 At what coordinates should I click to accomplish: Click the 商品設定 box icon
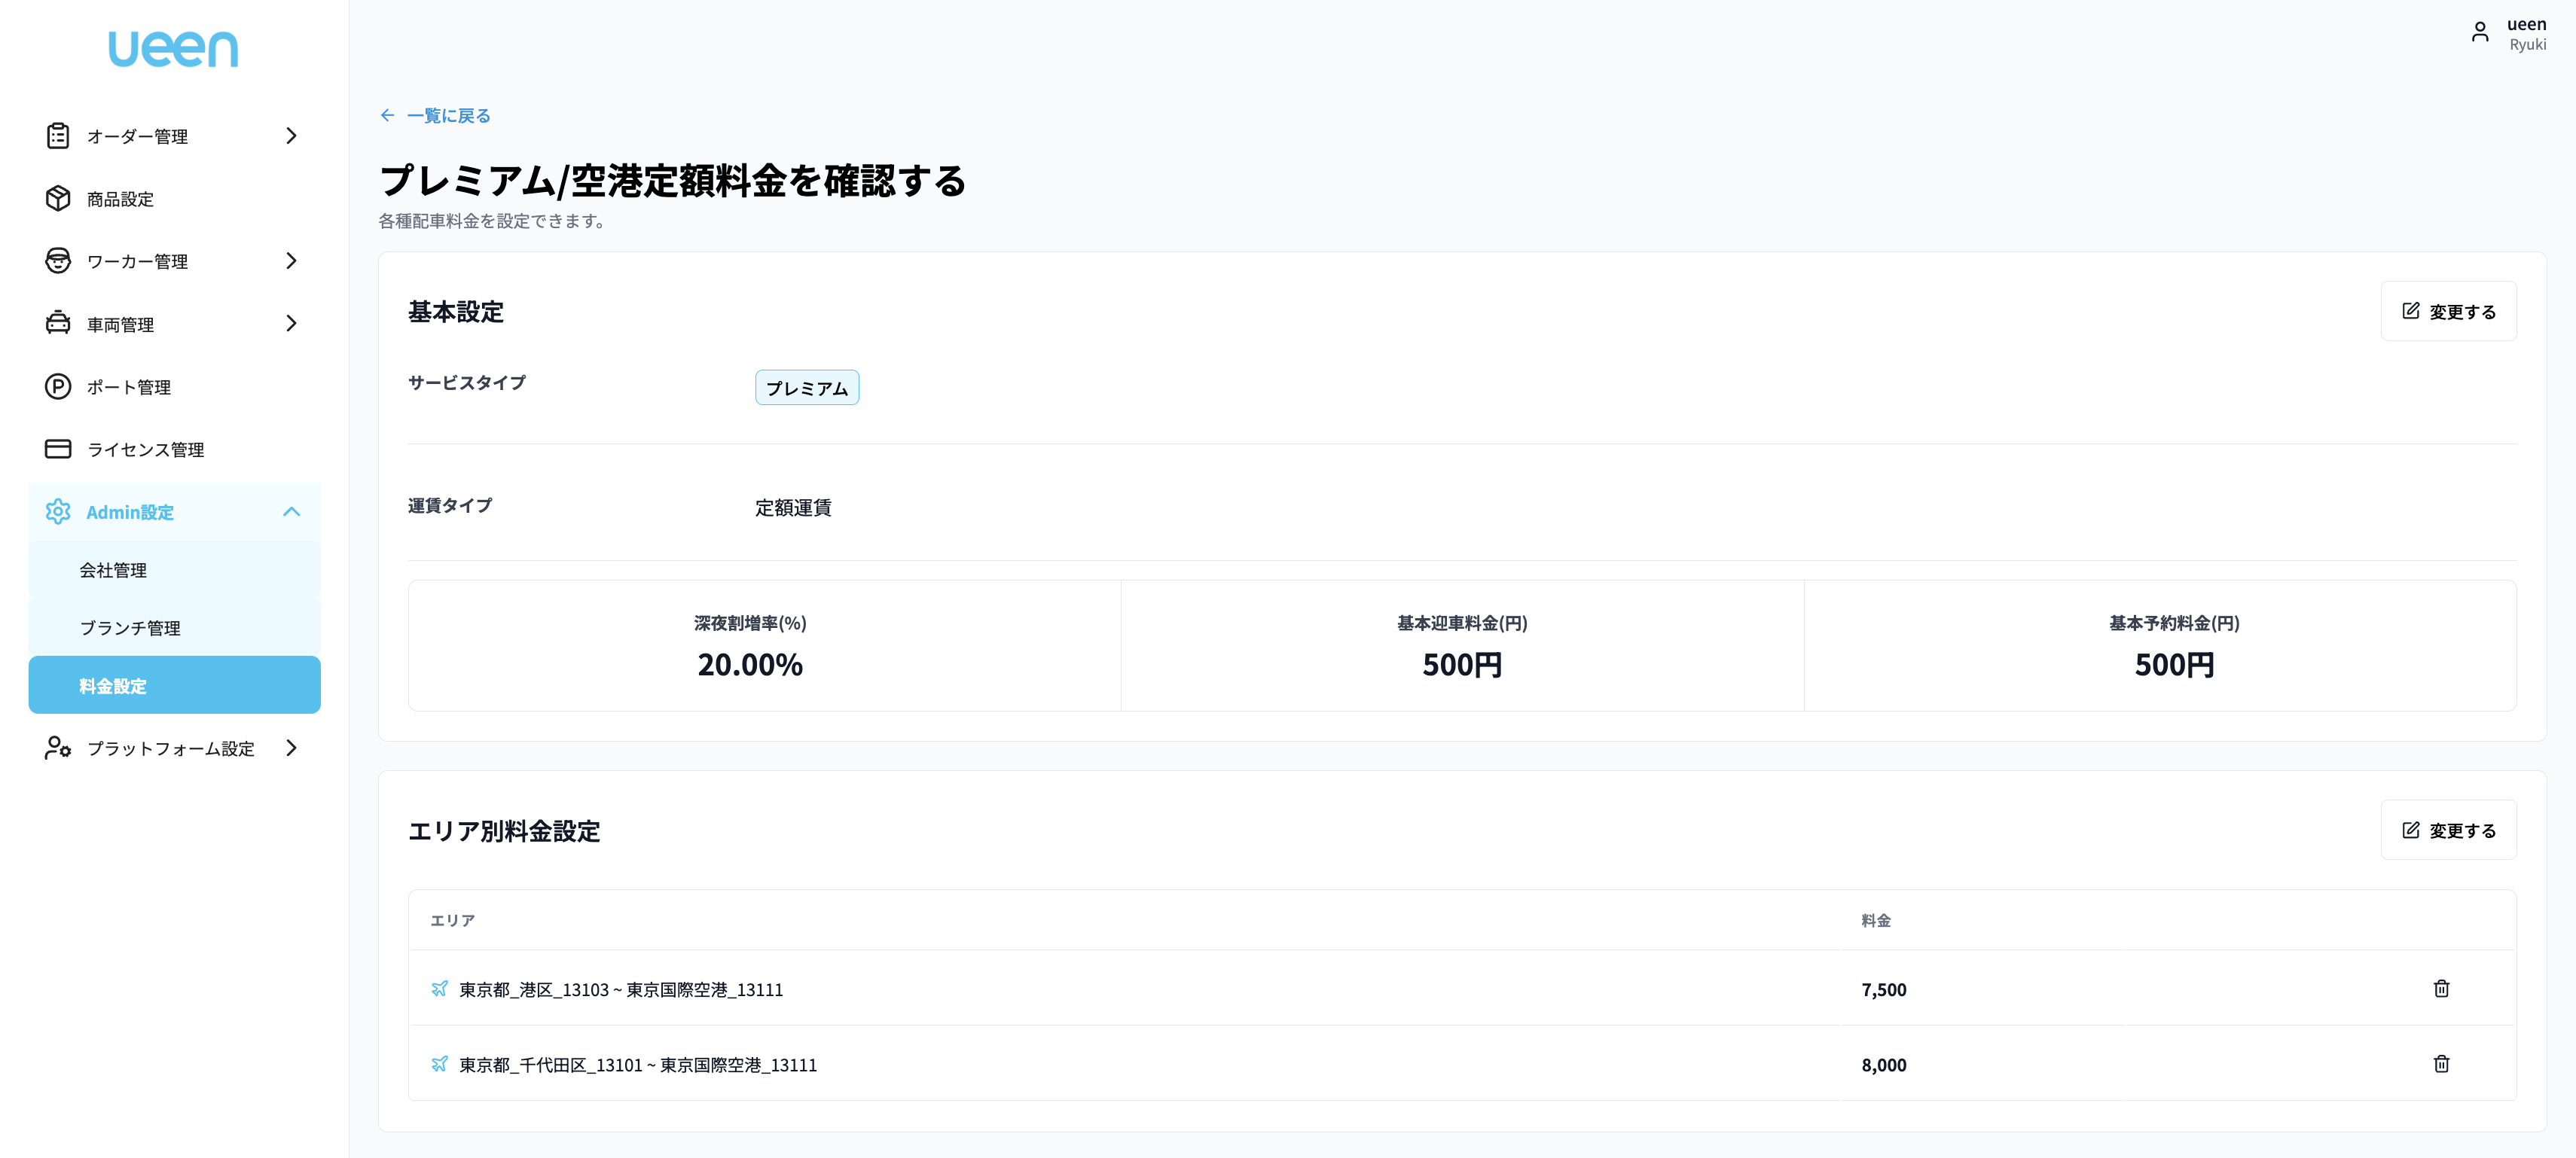coord(58,198)
